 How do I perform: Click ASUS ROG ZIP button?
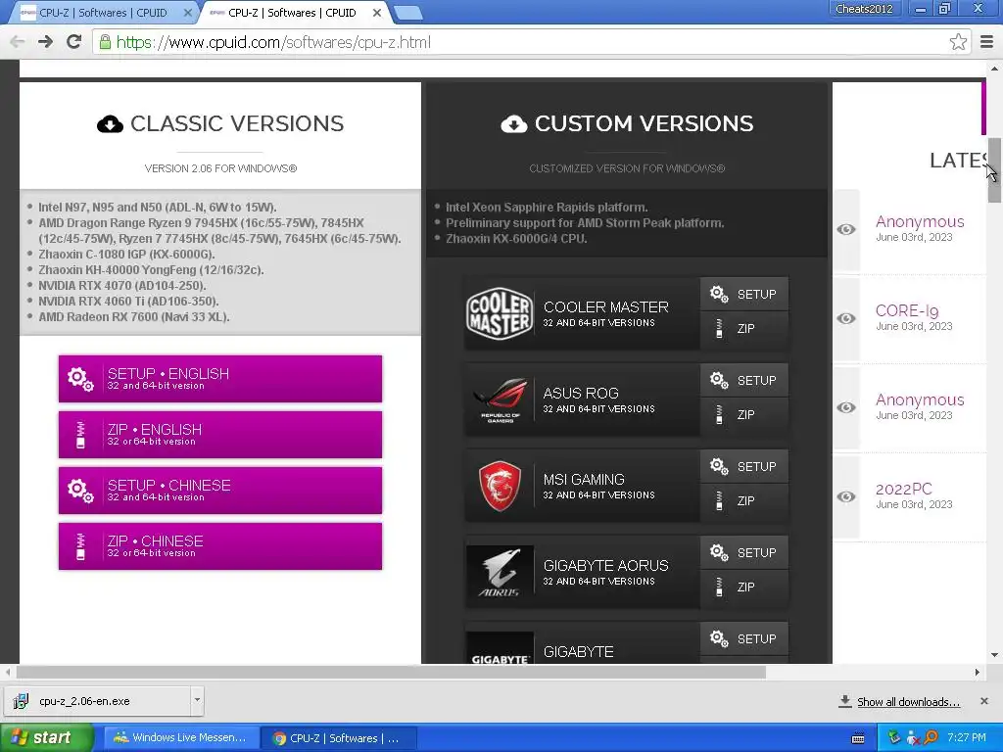tap(744, 415)
